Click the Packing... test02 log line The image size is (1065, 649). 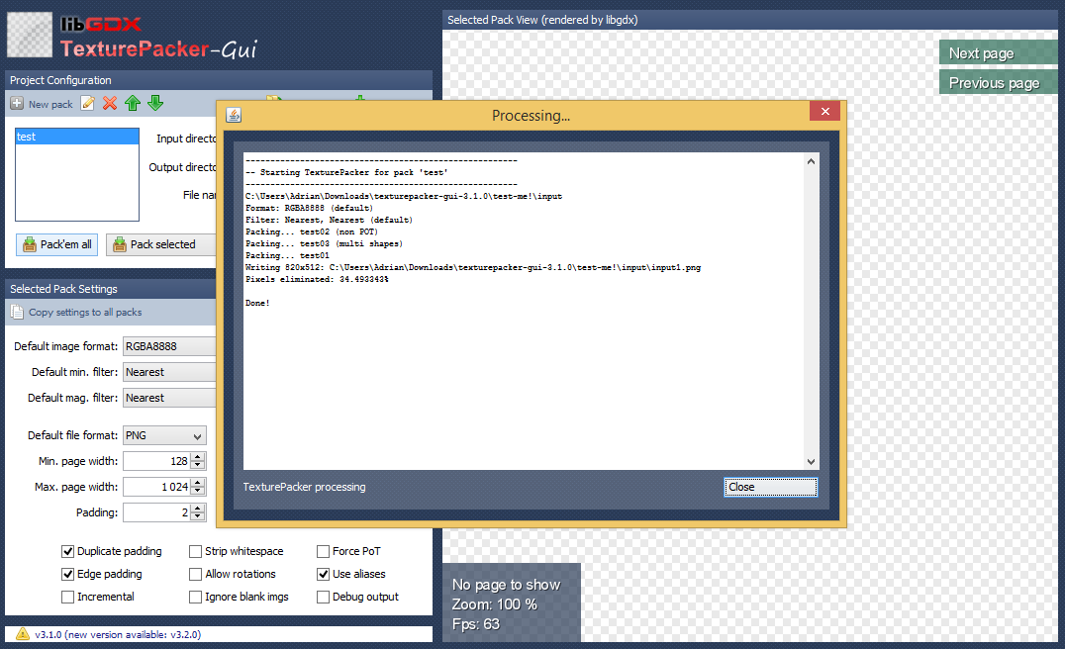[x=312, y=232]
